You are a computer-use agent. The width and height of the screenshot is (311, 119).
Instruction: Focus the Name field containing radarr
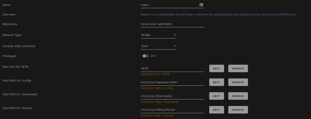[x=172, y=5]
